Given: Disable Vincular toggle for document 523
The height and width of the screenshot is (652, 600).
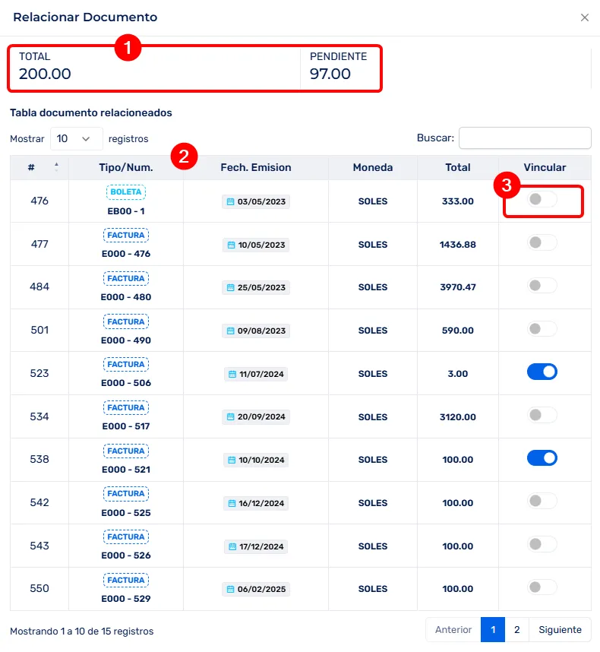Looking at the screenshot, I should 542,372.
